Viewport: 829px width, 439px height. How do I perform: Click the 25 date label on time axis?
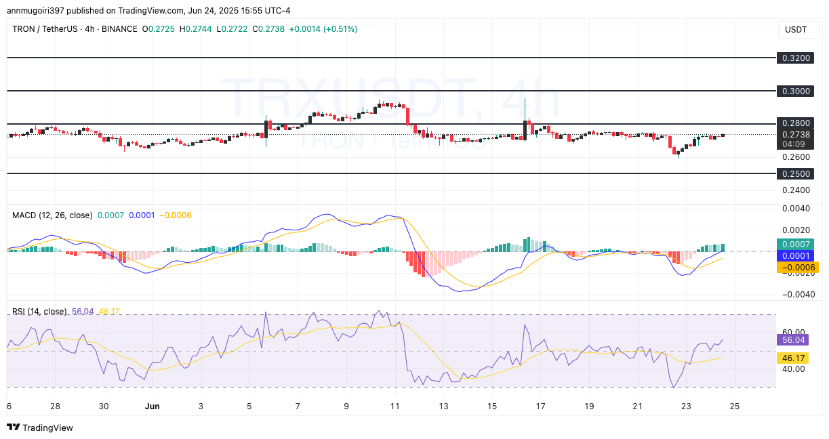coord(735,406)
